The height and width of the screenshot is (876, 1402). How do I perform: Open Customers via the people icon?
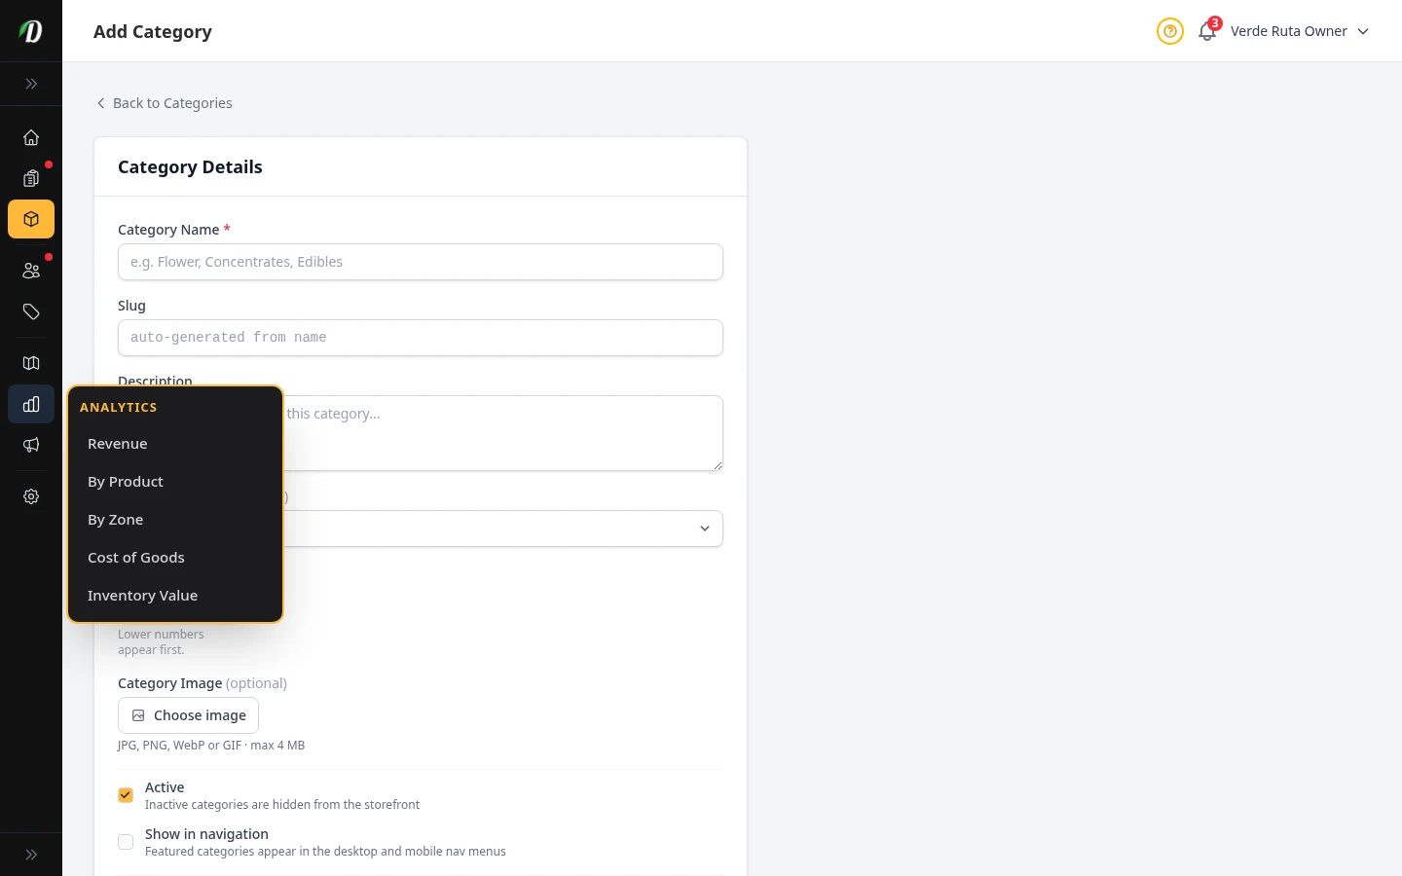pos(31,271)
